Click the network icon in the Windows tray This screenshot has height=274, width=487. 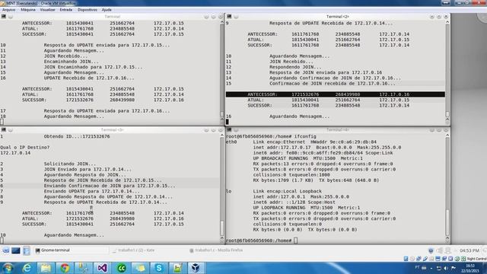tap(439, 268)
